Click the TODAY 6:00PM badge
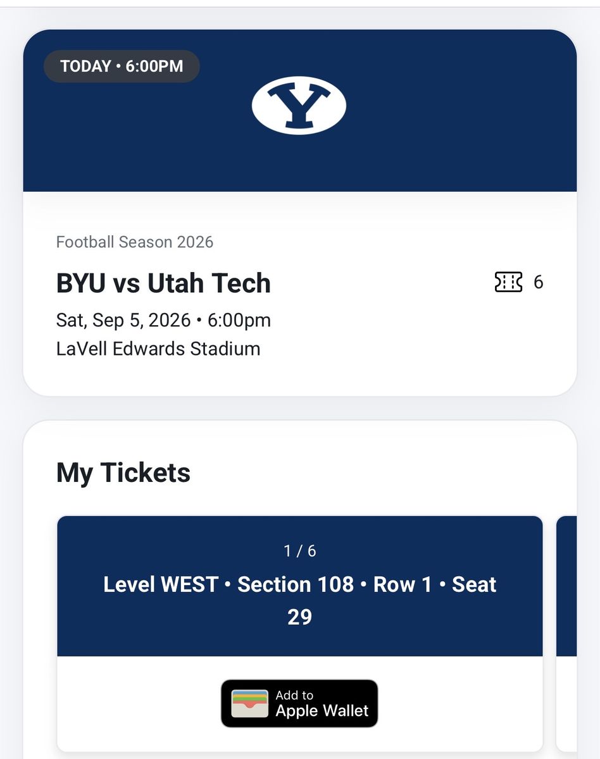 pyautogui.click(x=122, y=66)
